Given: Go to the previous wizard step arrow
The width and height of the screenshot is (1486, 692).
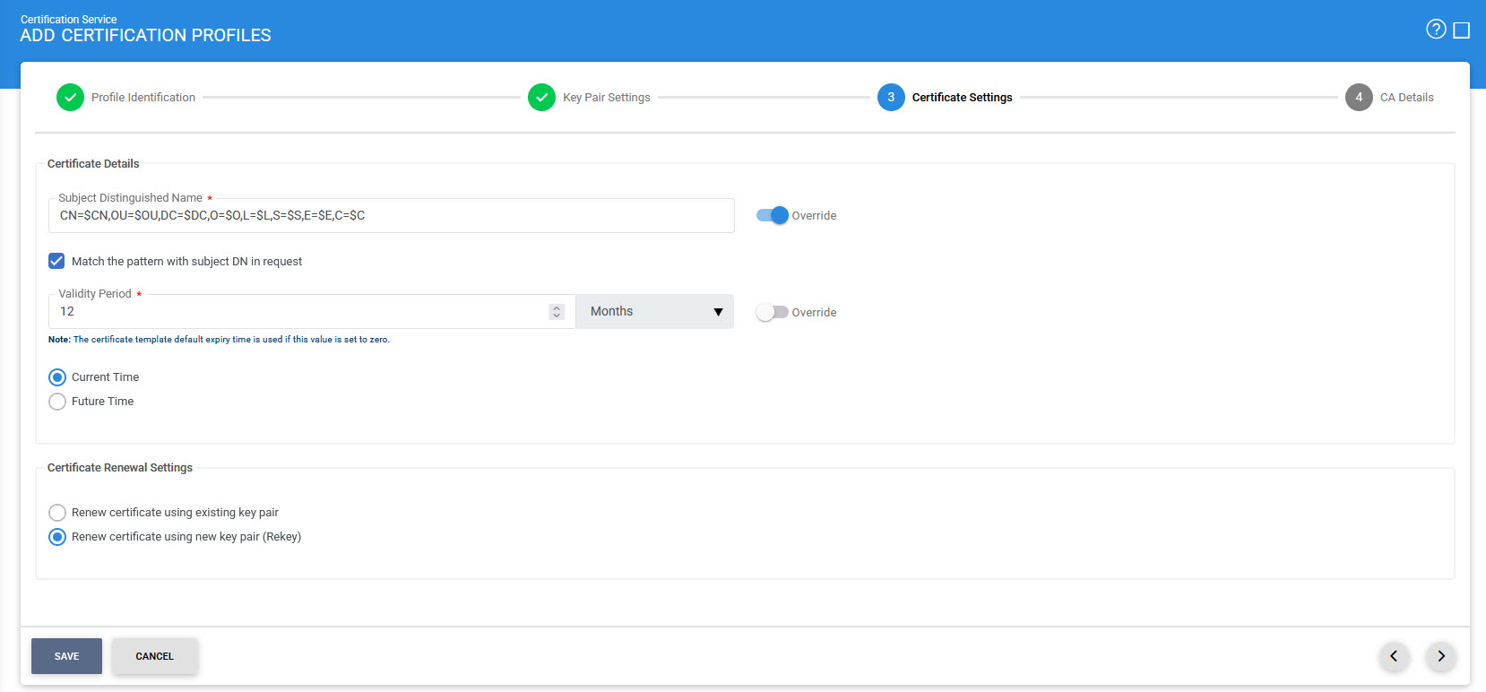Looking at the screenshot, I should coord(1394,656).
